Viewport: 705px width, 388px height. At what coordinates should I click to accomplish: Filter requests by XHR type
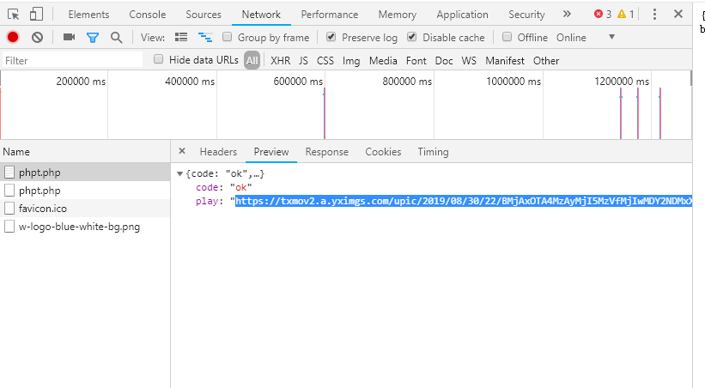(x=280, y=60)
